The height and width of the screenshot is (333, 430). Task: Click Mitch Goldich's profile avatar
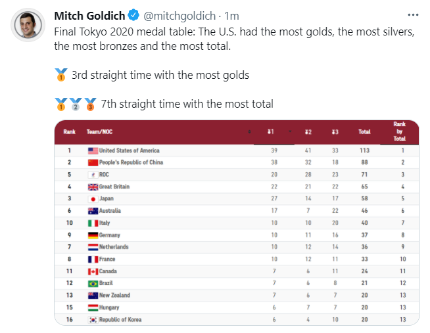point(28,25)
